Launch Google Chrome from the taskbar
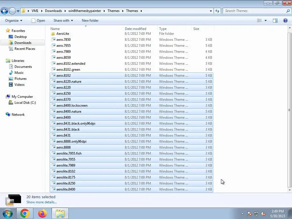Viewport: 292px width, 219px height. pyautogui.click(x=25, y=213)
